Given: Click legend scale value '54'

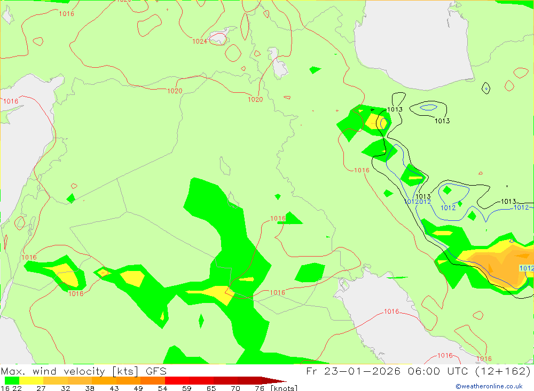Looking at the screenshot, I should tap(162, 388).
